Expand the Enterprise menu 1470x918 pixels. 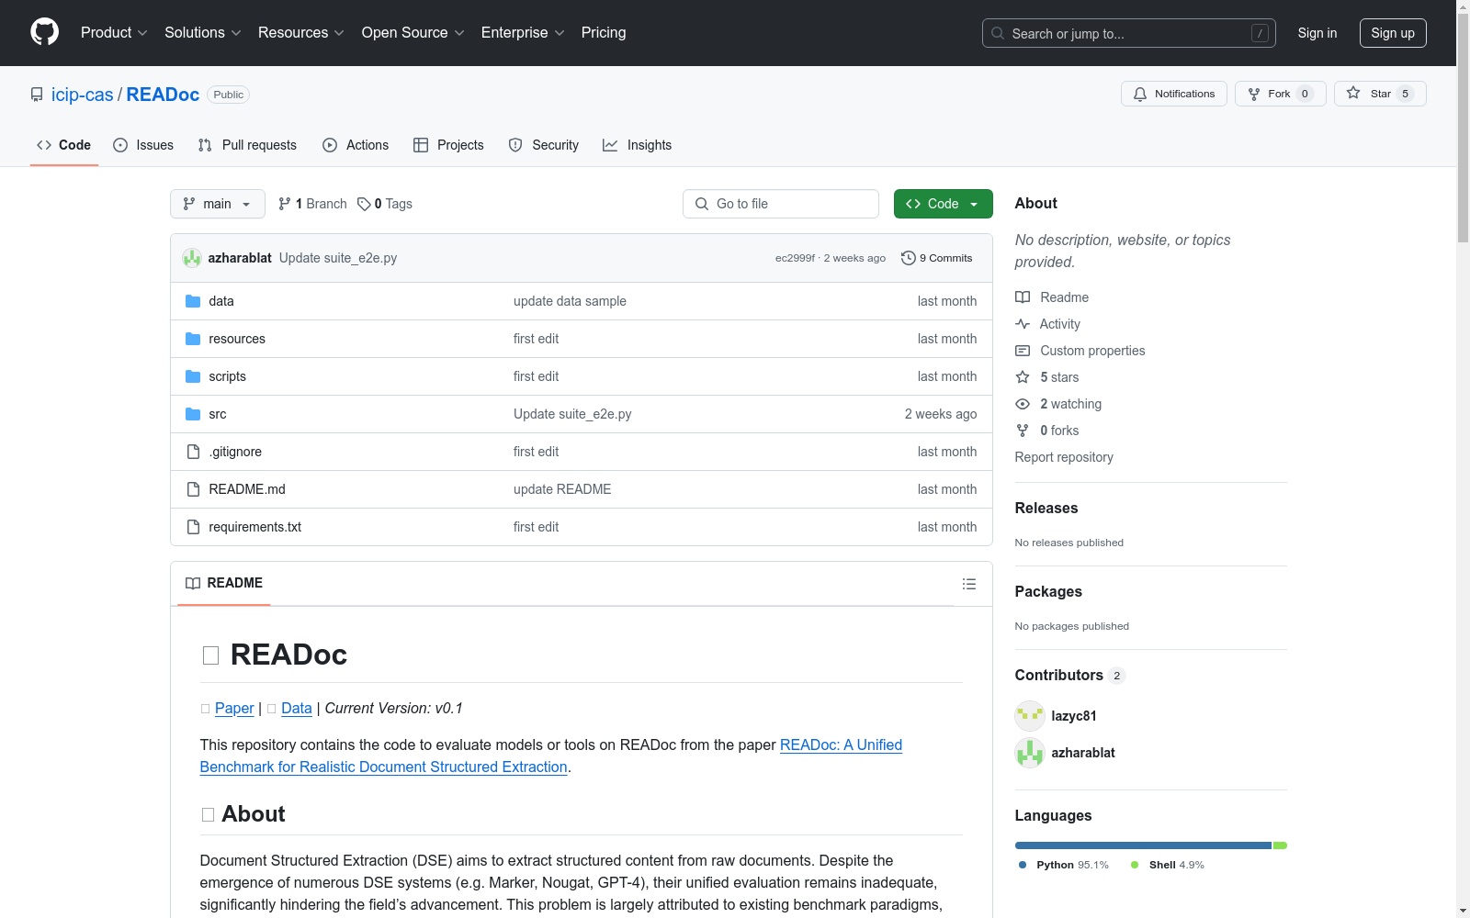coord(523,32)
